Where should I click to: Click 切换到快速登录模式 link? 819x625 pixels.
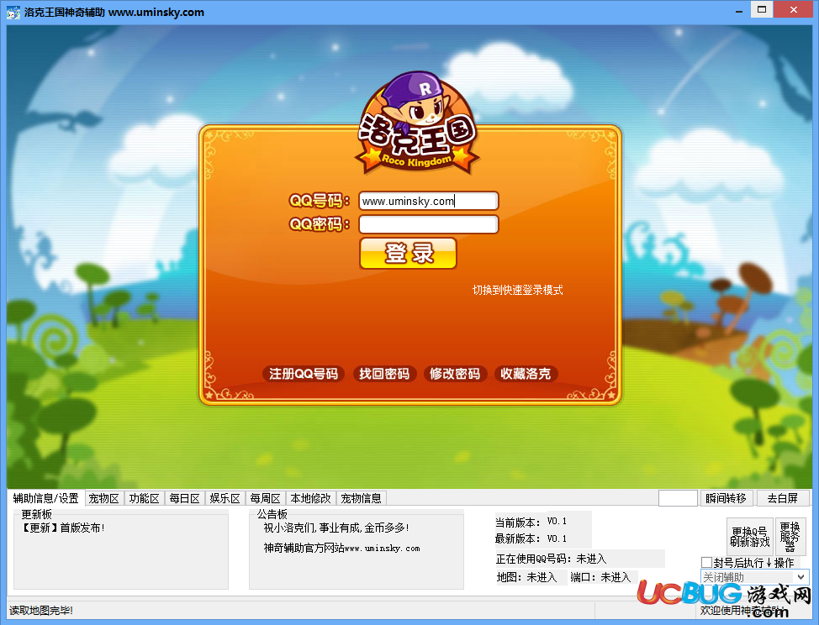coord(518,290)
